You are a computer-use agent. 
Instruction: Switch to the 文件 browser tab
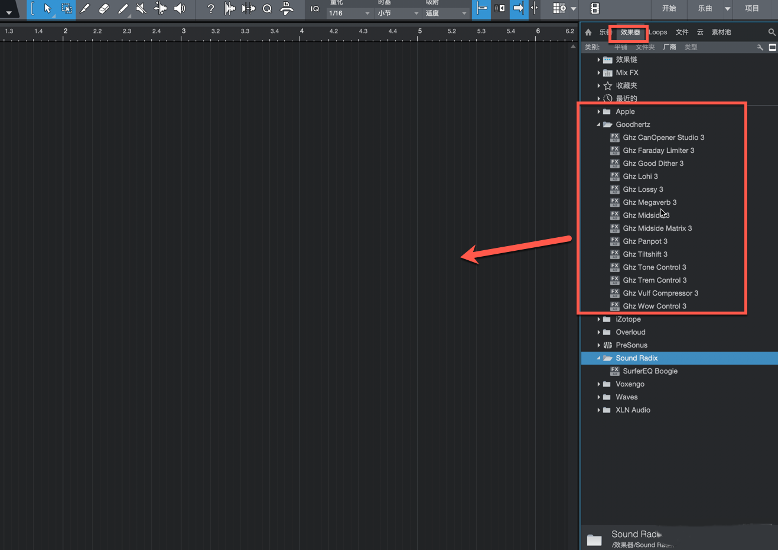tap(682, 32)
